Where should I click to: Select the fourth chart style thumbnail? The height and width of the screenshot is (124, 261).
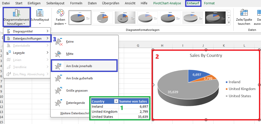pos(148,18)
